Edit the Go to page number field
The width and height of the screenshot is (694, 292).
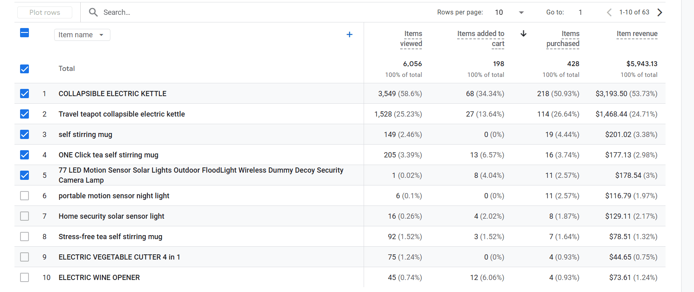pyautogui.click(x=580, y=12)
